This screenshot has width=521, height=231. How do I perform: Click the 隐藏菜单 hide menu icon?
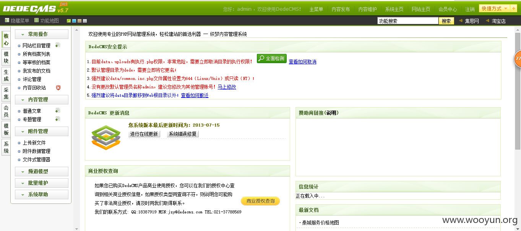(x=7, y=20)
